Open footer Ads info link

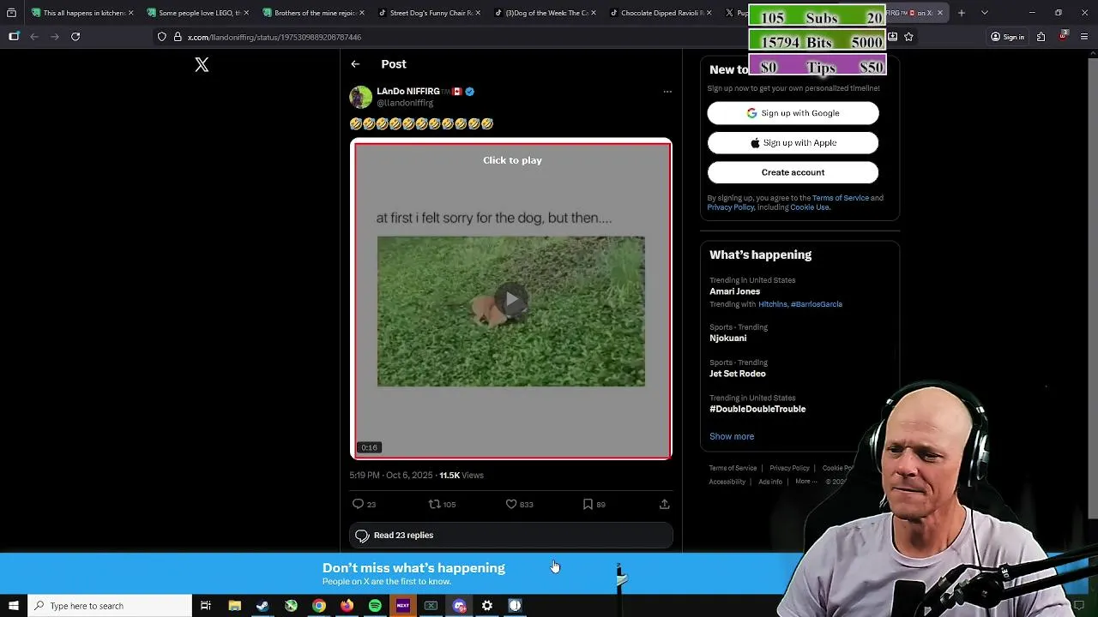coord(770,482)
